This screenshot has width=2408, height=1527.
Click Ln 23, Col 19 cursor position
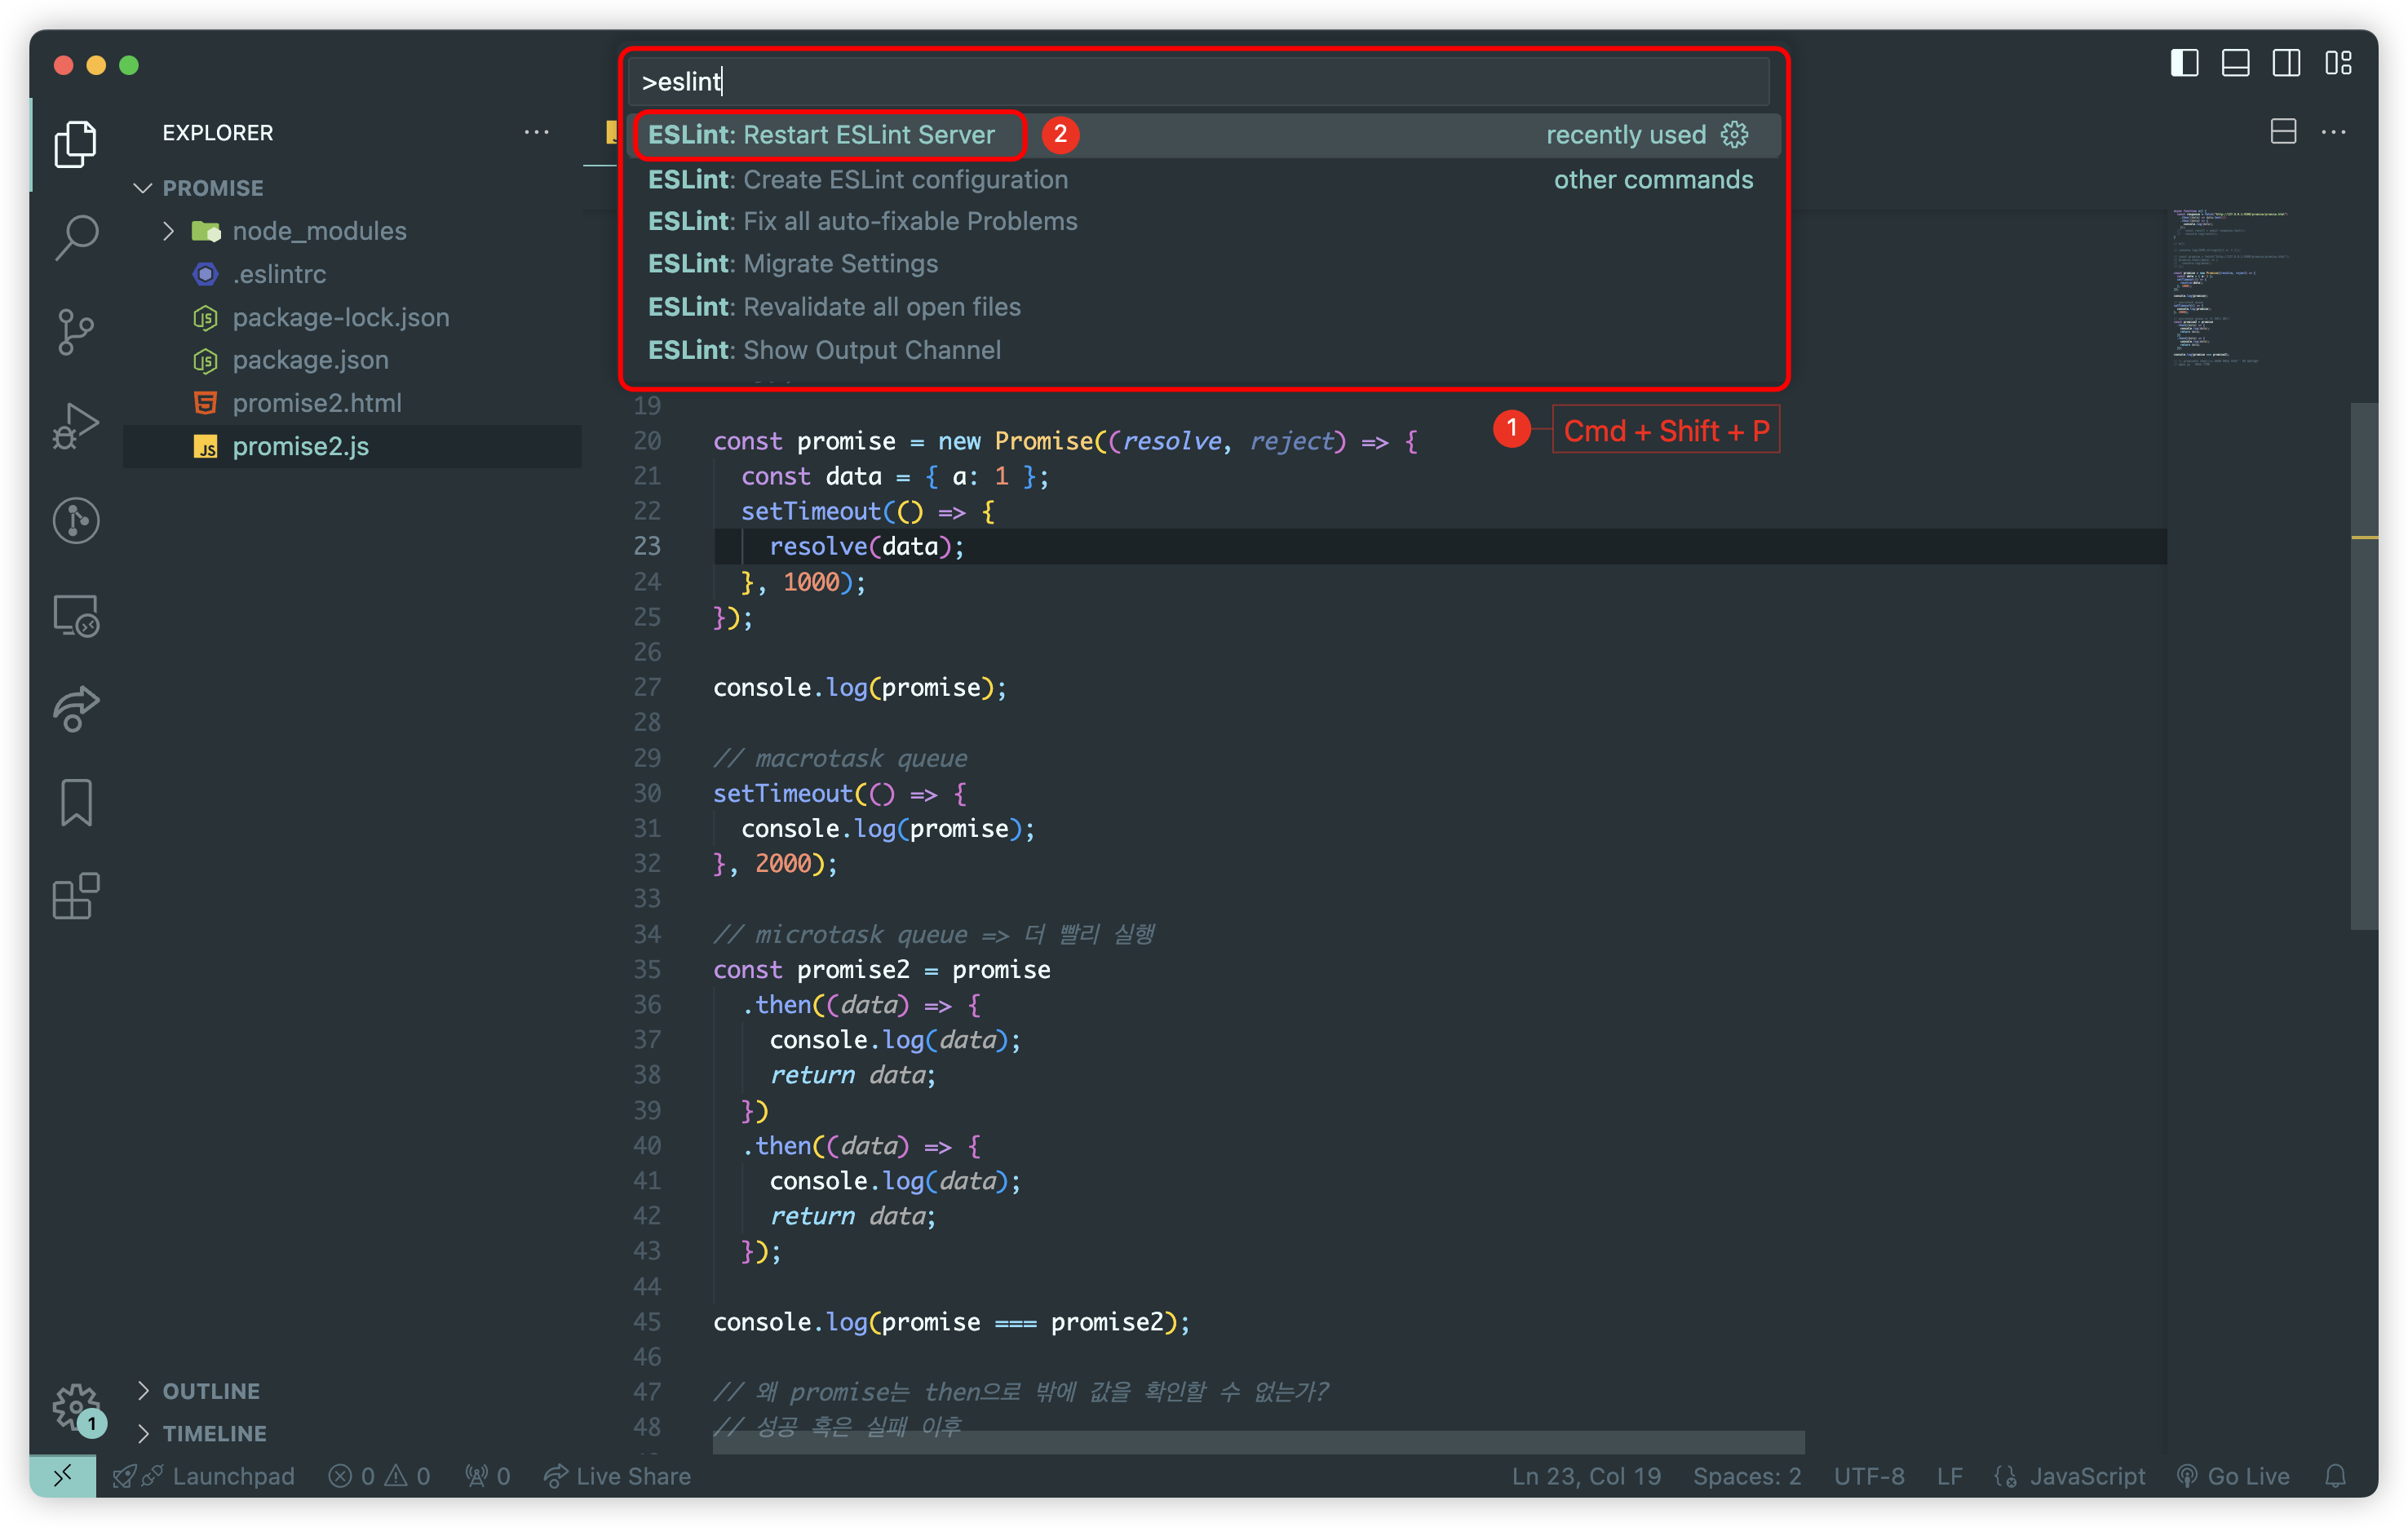[x=1586, y=1476]
